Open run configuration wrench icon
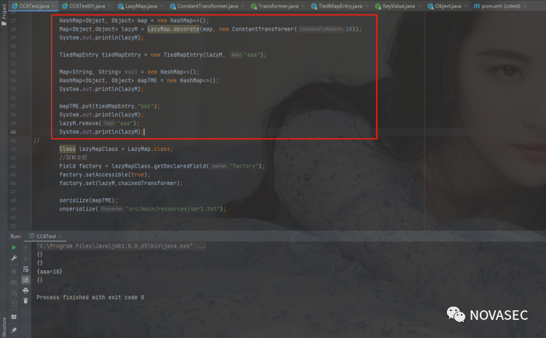This screenshot has width=546, height=338. coord(14,258)
